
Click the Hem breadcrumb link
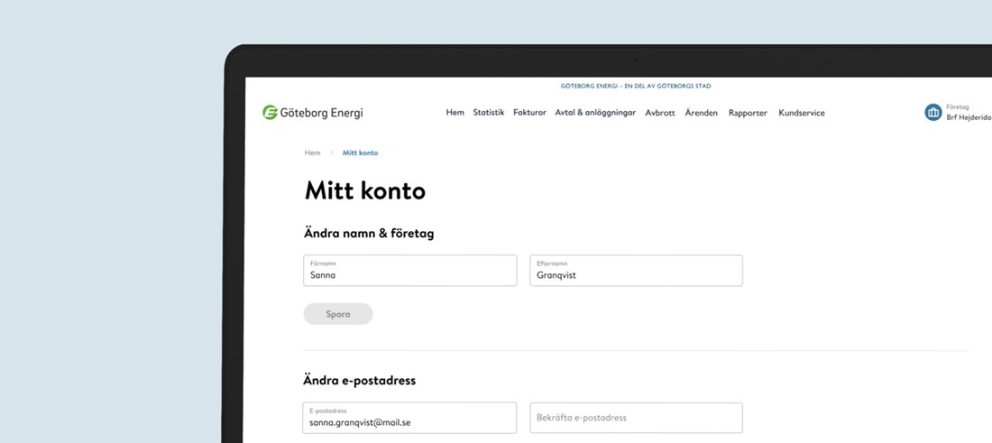[x=313, y=153]
